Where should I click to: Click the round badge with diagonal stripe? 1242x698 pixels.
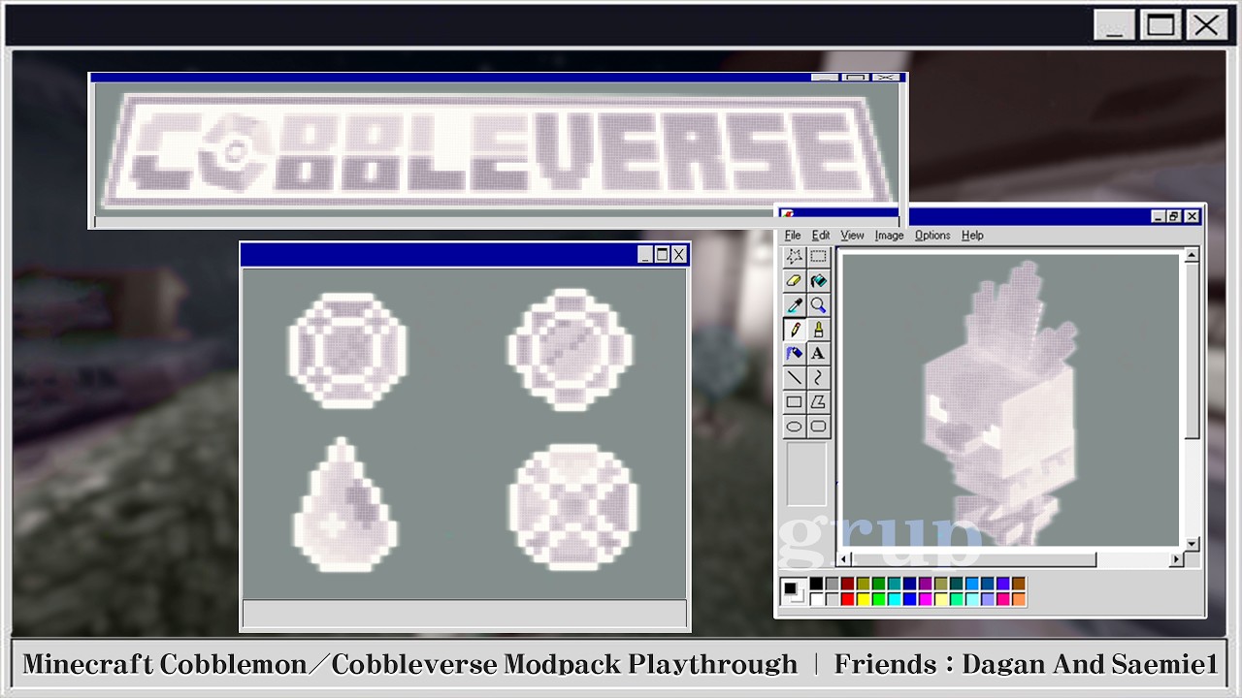[x=570, y=348]
